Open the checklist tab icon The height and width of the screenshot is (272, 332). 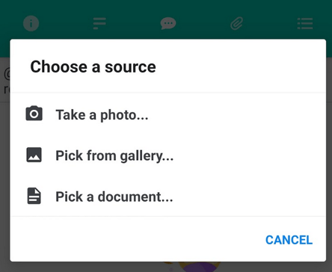point(305,23)
